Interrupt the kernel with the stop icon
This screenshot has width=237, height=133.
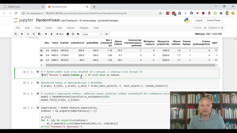68,34
